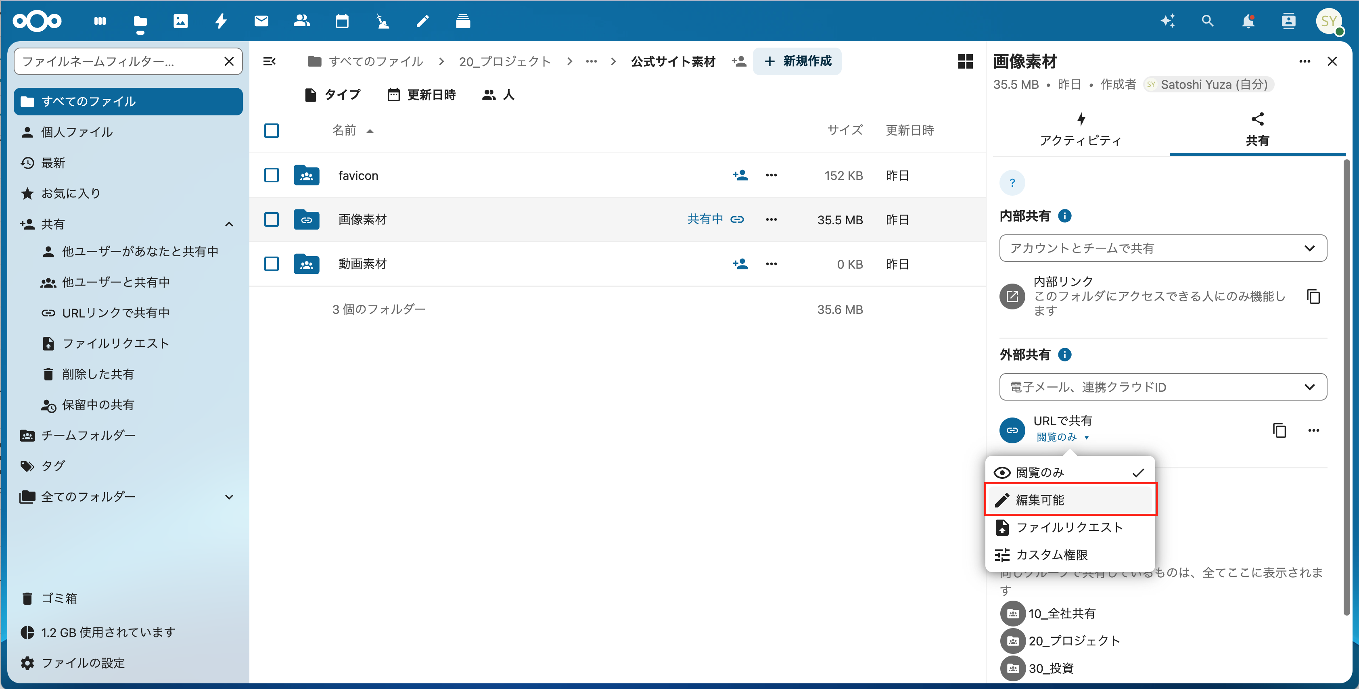This screenshot has width=1359, height=689.
Task: Open the Deck app with stacked cards icon
Action: (x=463, y=21)
